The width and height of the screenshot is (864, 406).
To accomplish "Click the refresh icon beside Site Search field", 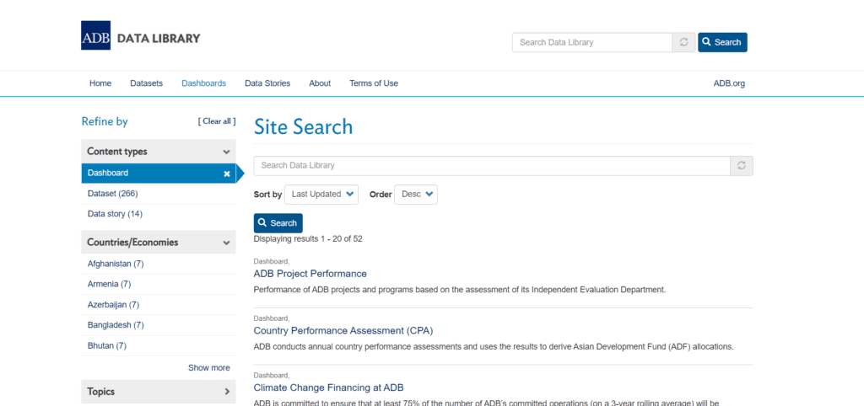I will click(742, 166).
